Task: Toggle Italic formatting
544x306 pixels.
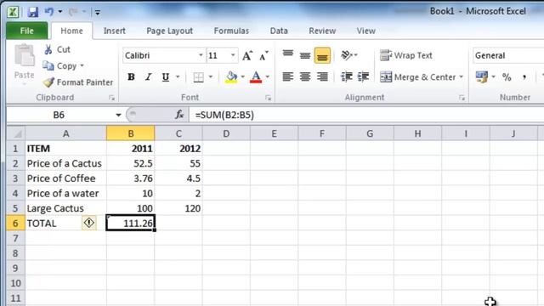Action: [149, 76]
